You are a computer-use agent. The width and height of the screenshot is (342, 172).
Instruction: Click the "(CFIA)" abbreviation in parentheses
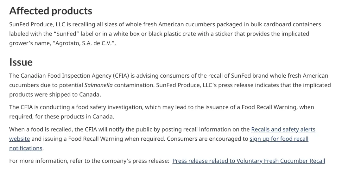pyautogui.click(x=121, y=76)
